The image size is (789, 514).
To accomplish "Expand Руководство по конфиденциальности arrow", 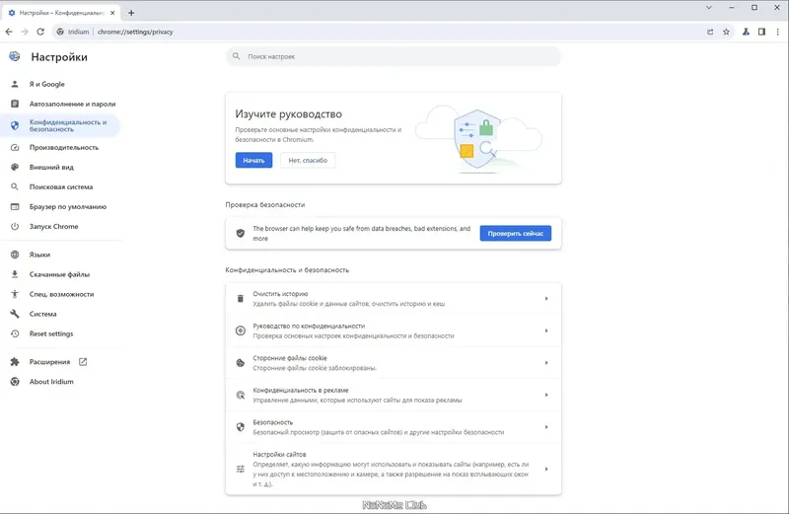I will coord(546,330).
